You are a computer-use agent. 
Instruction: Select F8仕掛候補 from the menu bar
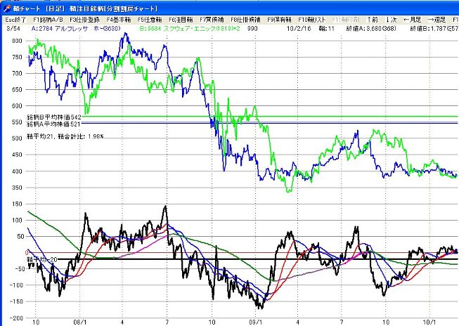coord(245,20)
